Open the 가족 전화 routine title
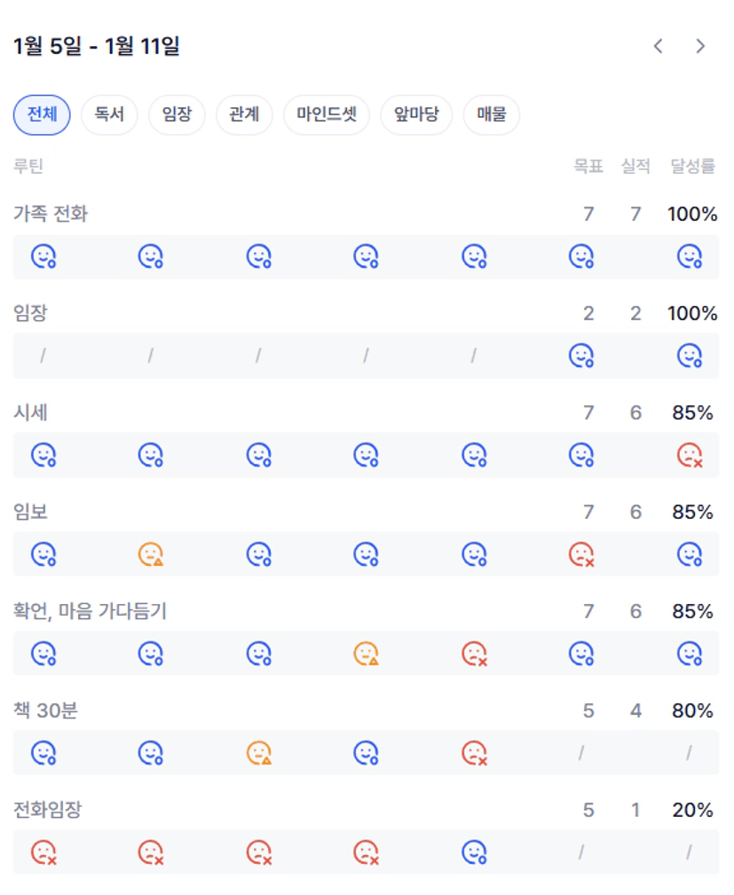 point(51,214)
